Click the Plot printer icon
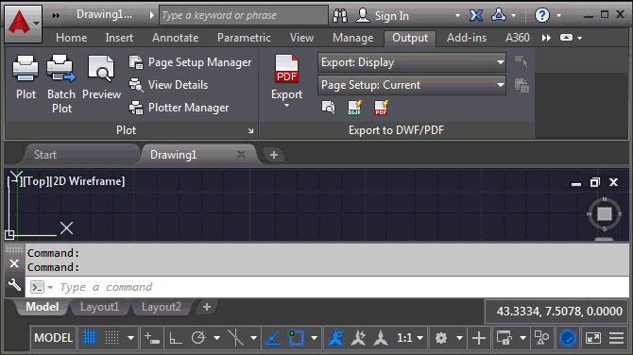 pos(26,69)
